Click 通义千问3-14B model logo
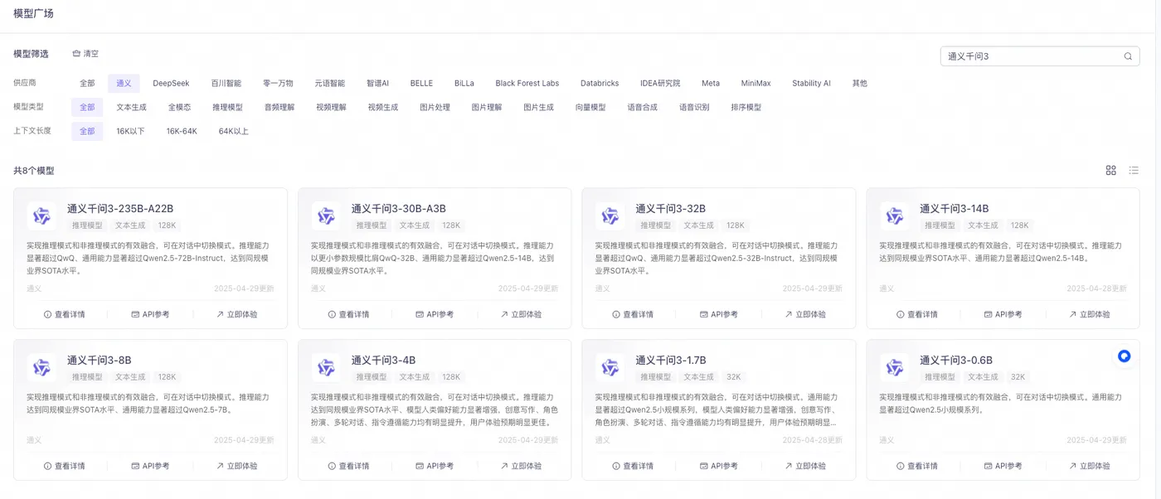Image resolution: width=1161 pixels, height=499 pixels. (894, 216)
